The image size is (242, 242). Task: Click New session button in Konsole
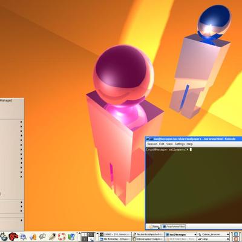click(x=154, y=226)
